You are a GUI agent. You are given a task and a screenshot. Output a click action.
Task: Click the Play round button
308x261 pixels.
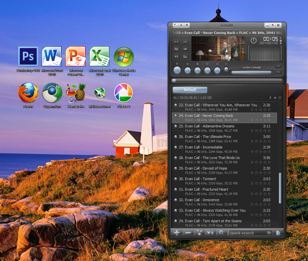point(177,70)
